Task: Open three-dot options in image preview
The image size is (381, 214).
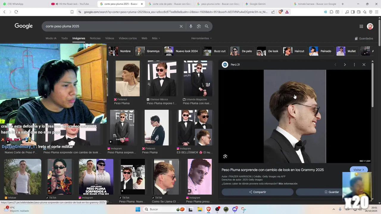Action: 354,64
